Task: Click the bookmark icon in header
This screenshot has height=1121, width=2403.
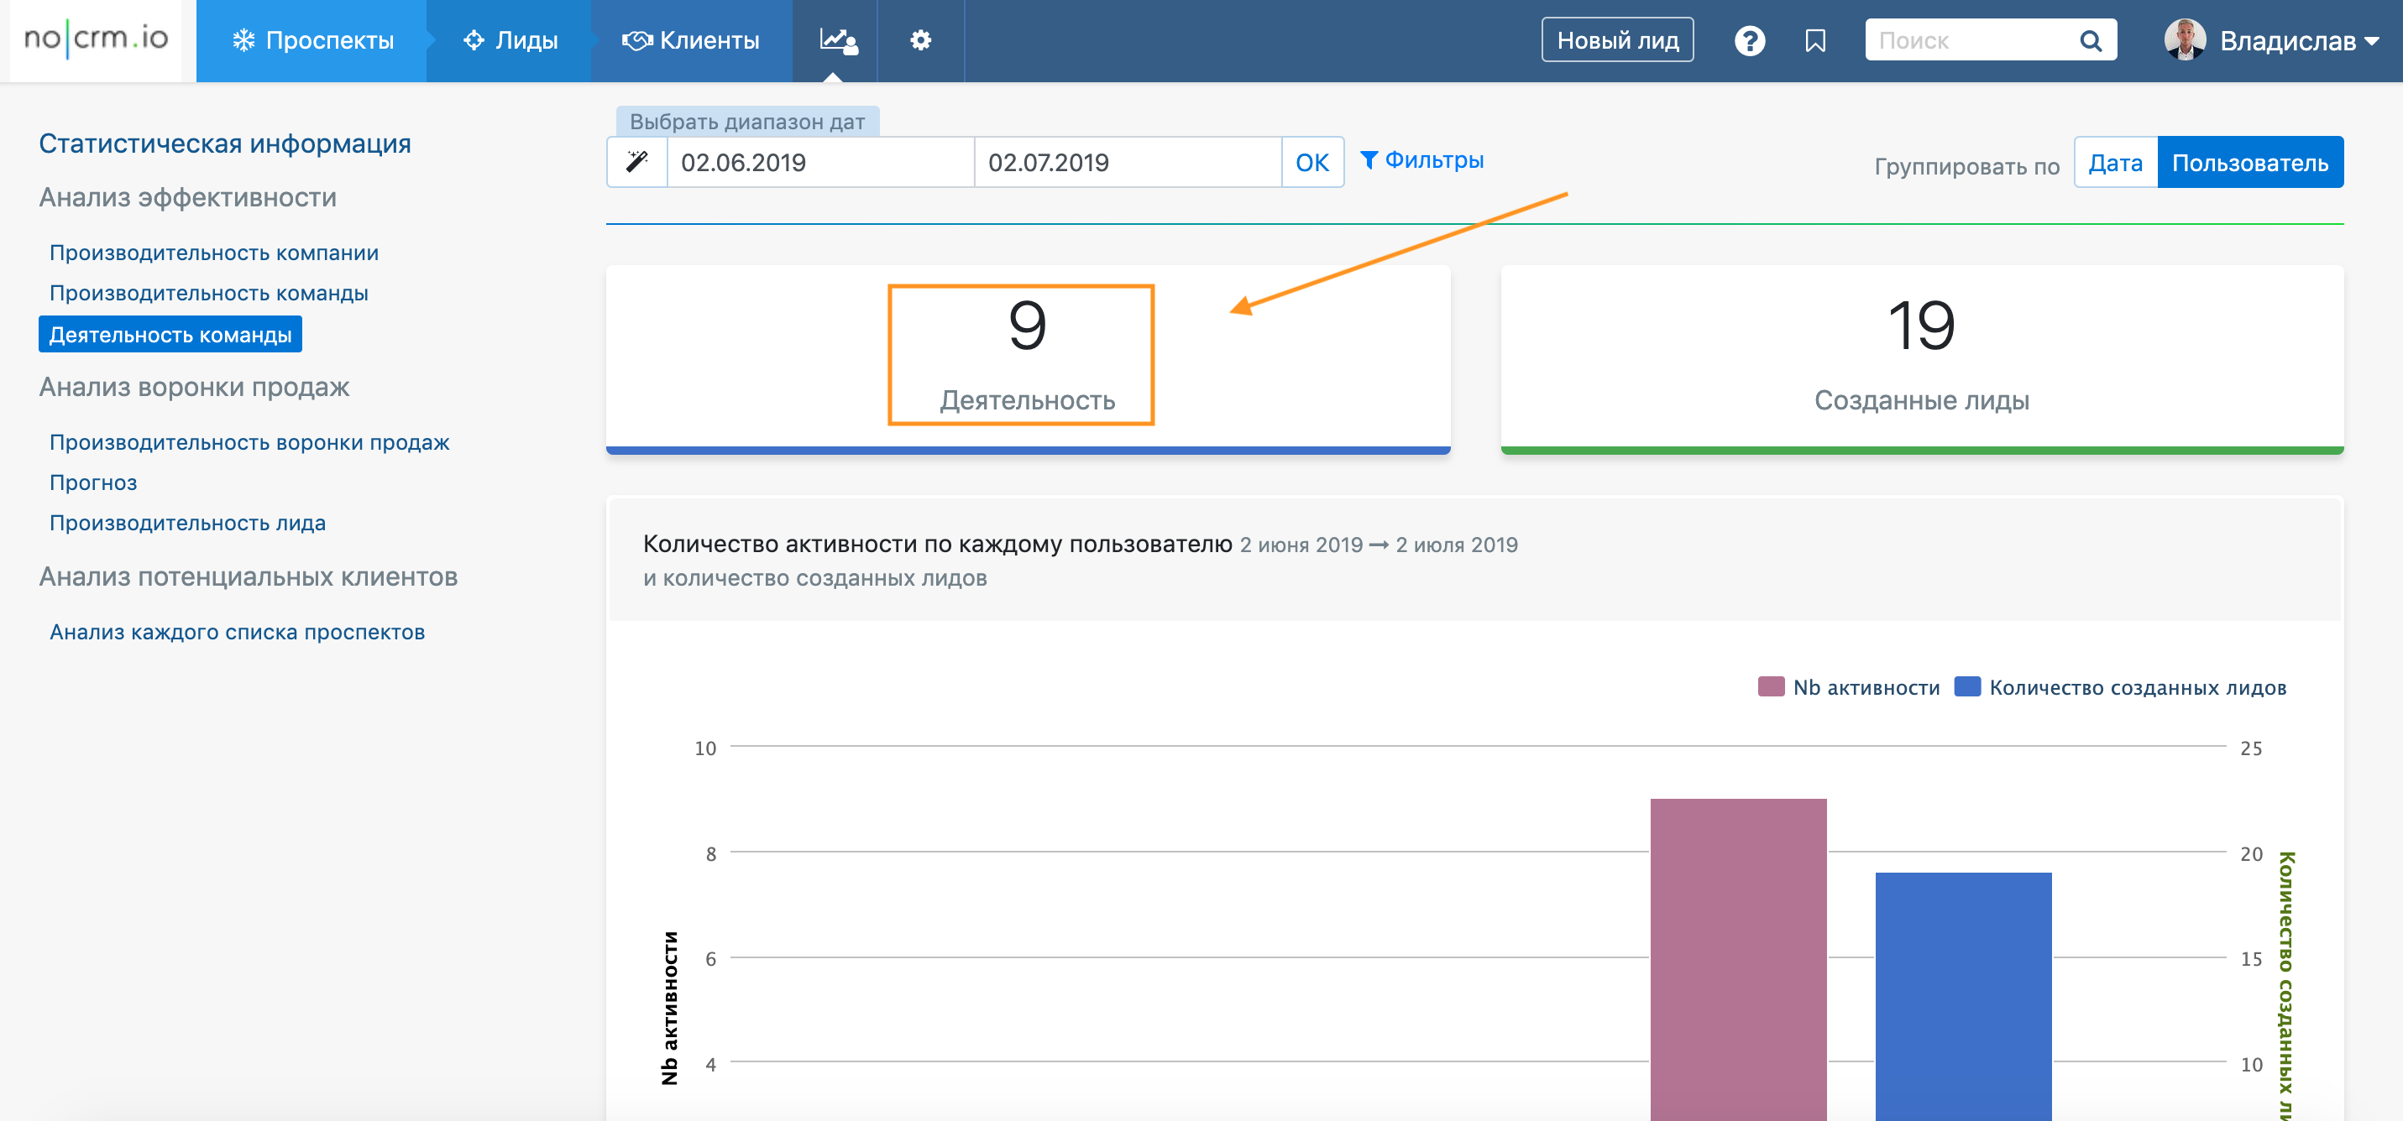Action: [1814, 41]
